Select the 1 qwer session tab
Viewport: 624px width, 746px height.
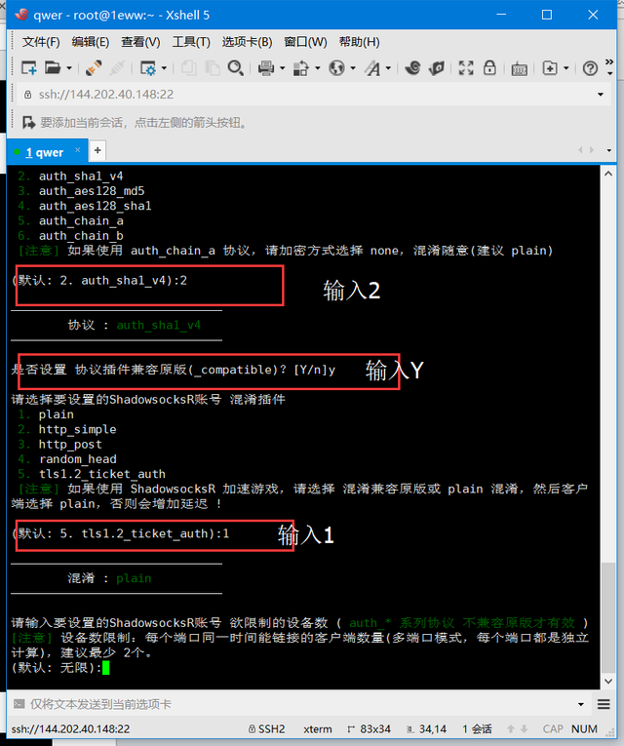[44, 152]
